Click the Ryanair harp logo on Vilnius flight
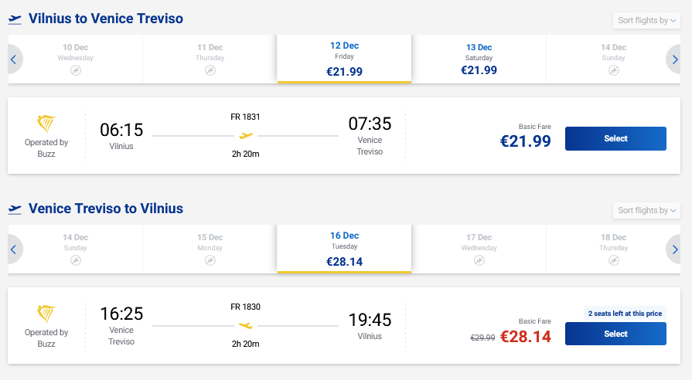The height and width of the screenshot is (380, 692). pyautogui.click(x=47, y=124)
